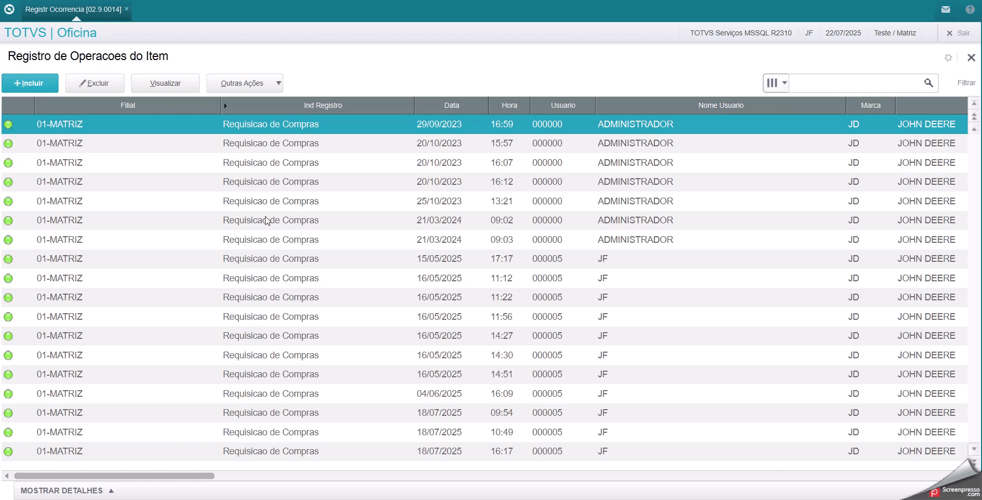
Task: Click the Filtrar link
Action: [966, 83]
